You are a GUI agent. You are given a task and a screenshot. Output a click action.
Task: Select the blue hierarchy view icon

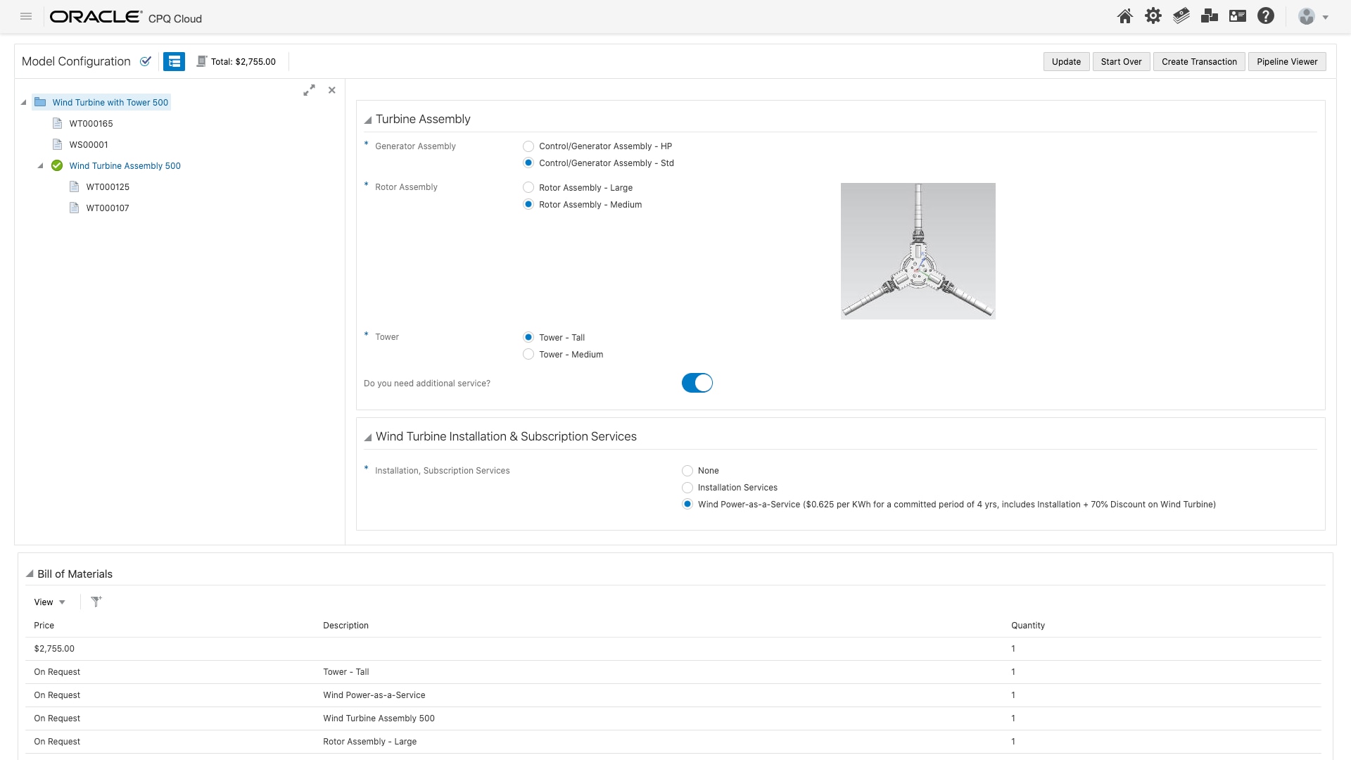coord(175,61)
